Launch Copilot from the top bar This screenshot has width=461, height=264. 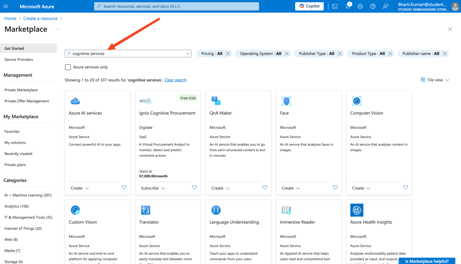pyautogui.click(x=309, y=6)
